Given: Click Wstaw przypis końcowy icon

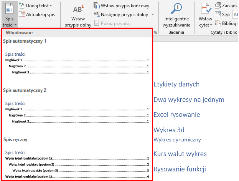Looking at the screenshot, I should point(97,6).
